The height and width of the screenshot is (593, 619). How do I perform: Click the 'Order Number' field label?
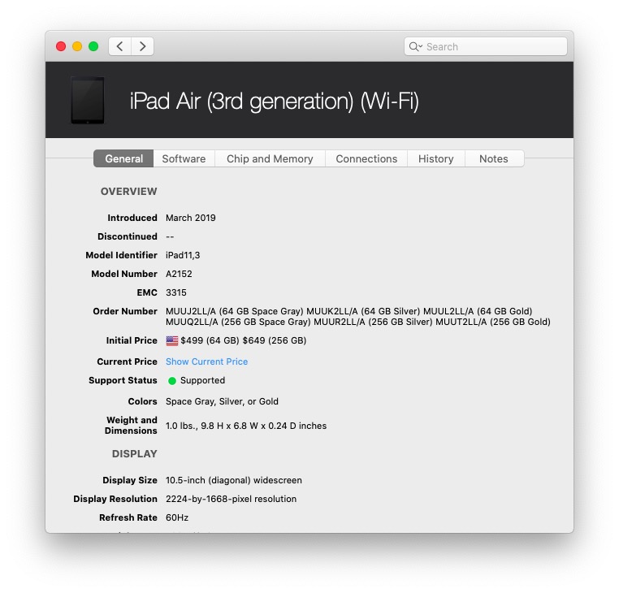pos(125,311)
